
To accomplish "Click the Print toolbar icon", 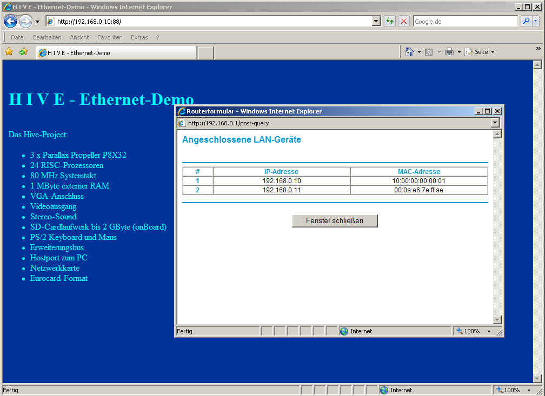I will tap(449, 52).
